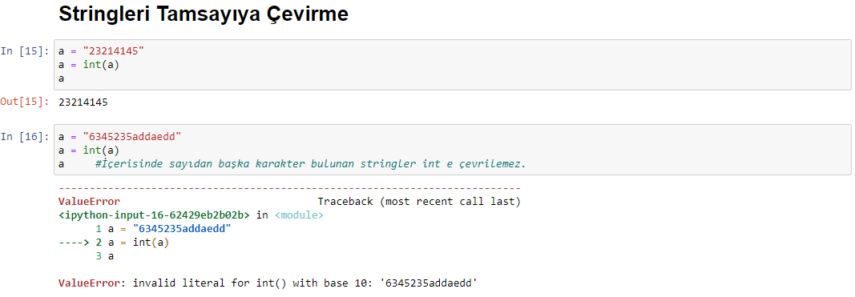Click the last line 'a' of cell 15
The width and height of the screenshot is (855, 297).
click(62, 78)
